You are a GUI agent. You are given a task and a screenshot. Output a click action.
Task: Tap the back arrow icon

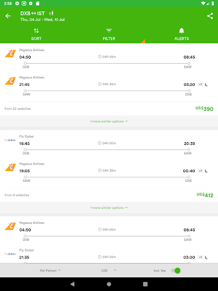pyautogui.click(x=8, y=16)
